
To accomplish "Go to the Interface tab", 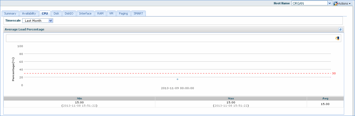I will (x=85, y=13).
